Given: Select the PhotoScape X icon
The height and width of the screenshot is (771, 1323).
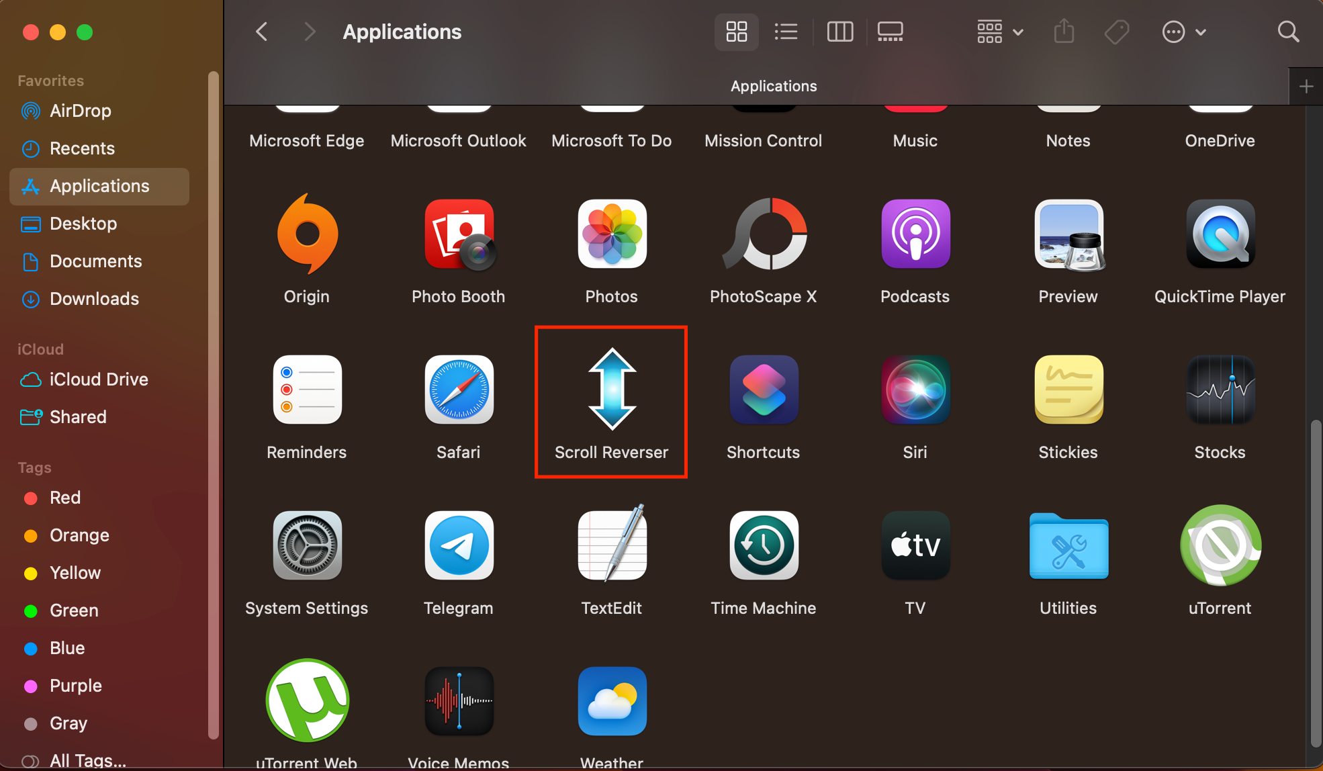Looking at the screenshot, I should click(x=764, y=234).
